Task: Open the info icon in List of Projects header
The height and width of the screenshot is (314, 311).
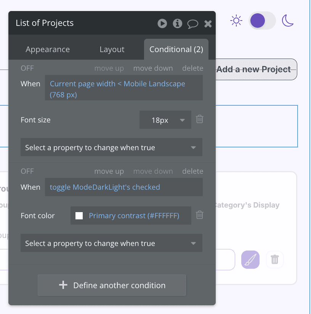Action: pos(178,24)
